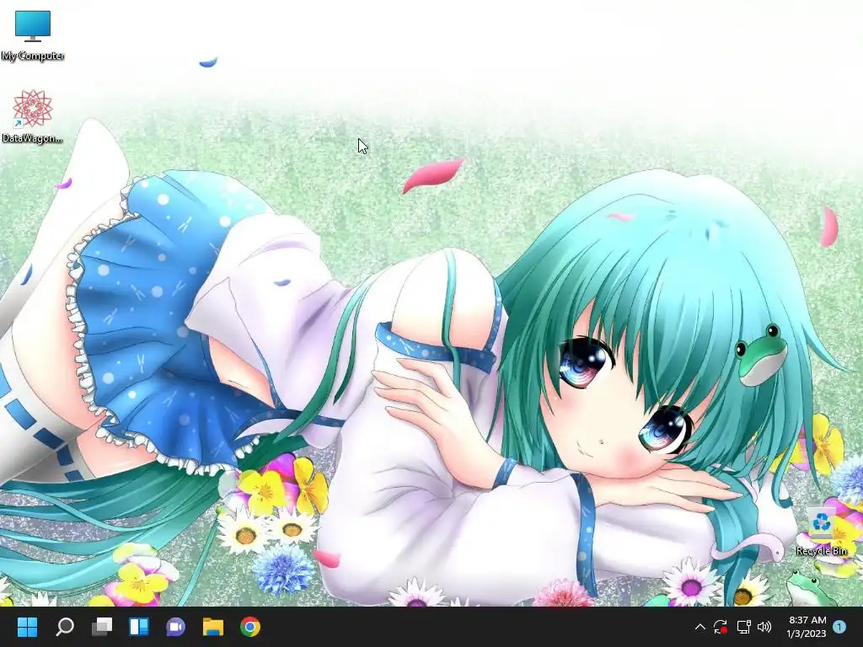Viewport: 863px width, 647px height.
Task: Open network settings tray icon
Action: [743, 627]
